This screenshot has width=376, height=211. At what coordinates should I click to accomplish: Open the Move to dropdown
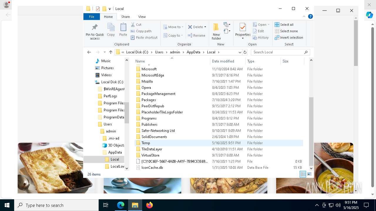click(x=173, y=27)
